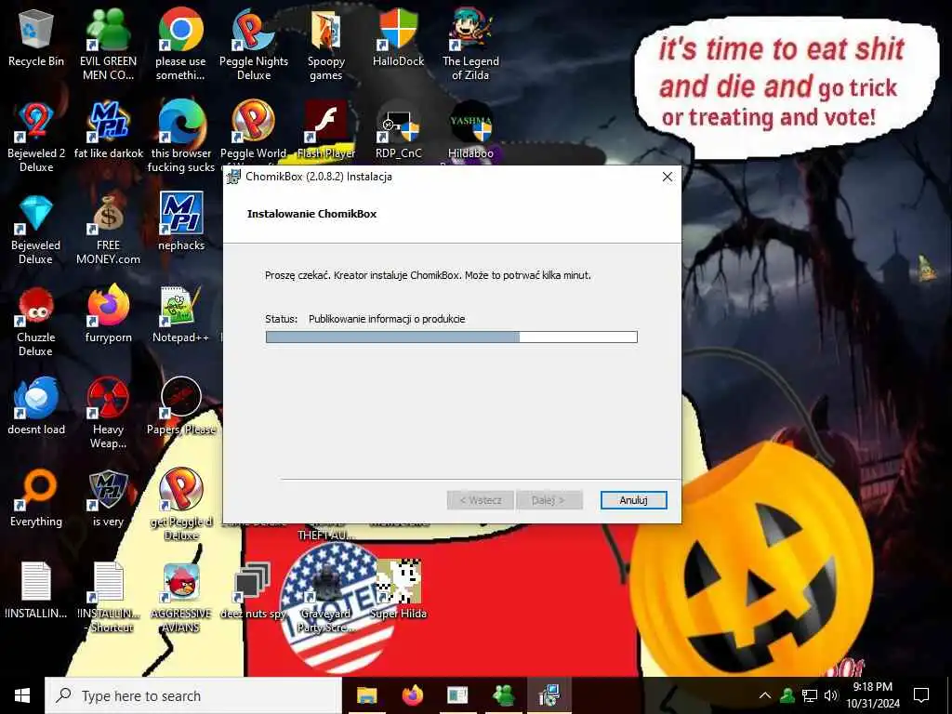Open Firefox from the taskbar

coord(412,695)
